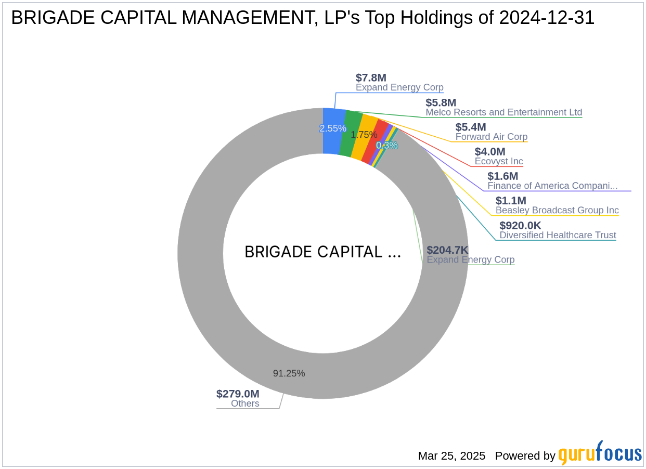Click the 91.25% percentage inside the donut
This screenshot has height=469, width=646.
tap(290, 373)
